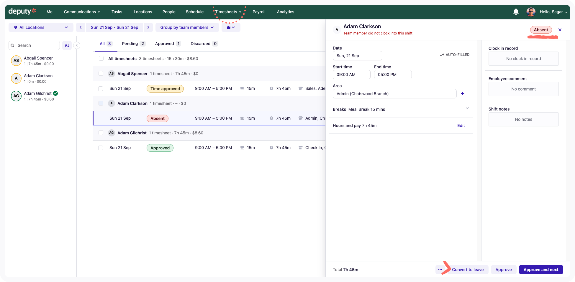Screen dimensions: 575x282
Task: Open the notifications bell
Action: coord(516,12)
